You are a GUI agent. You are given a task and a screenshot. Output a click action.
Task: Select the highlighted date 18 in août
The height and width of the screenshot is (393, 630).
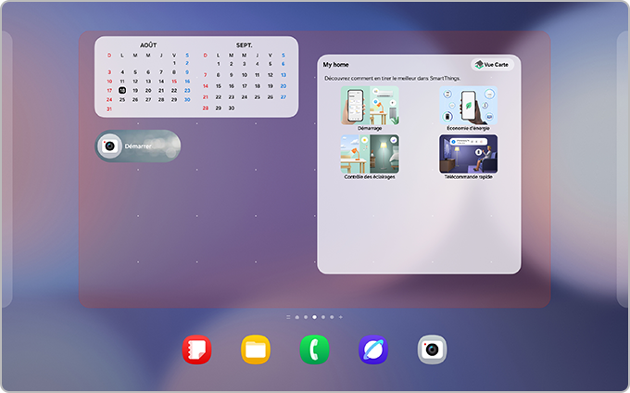tap(122, 90)
